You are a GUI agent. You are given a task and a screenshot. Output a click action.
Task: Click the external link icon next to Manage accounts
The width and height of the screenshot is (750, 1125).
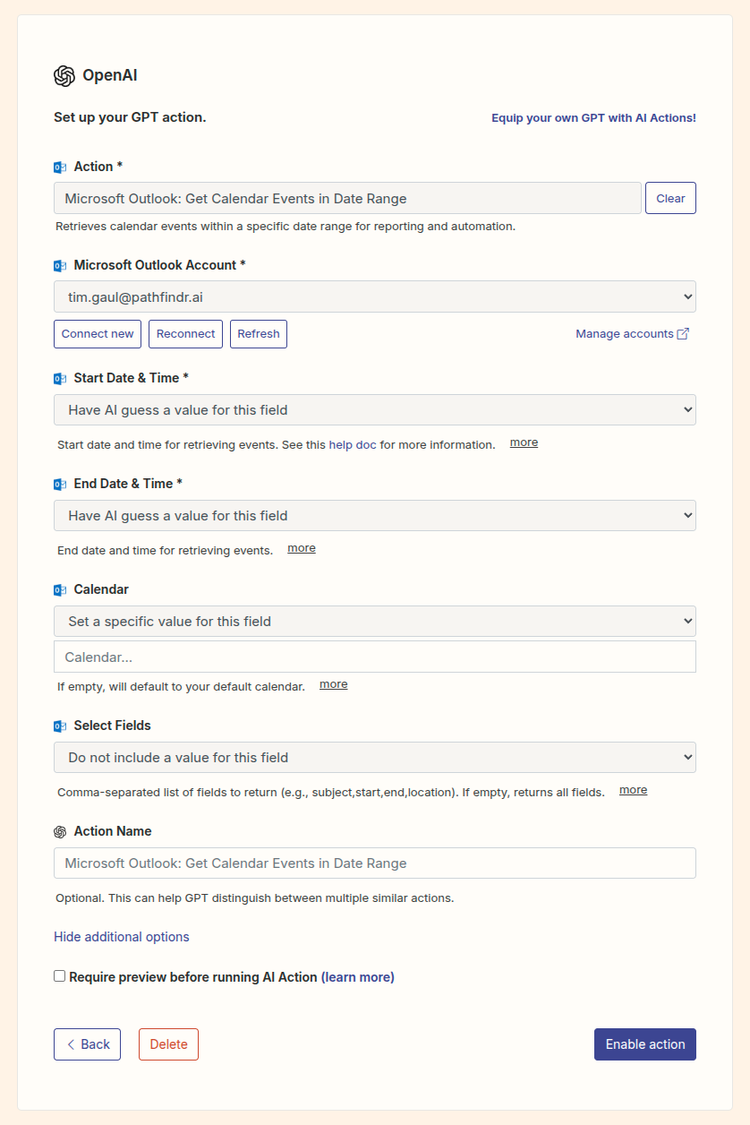tap(683, 333)
